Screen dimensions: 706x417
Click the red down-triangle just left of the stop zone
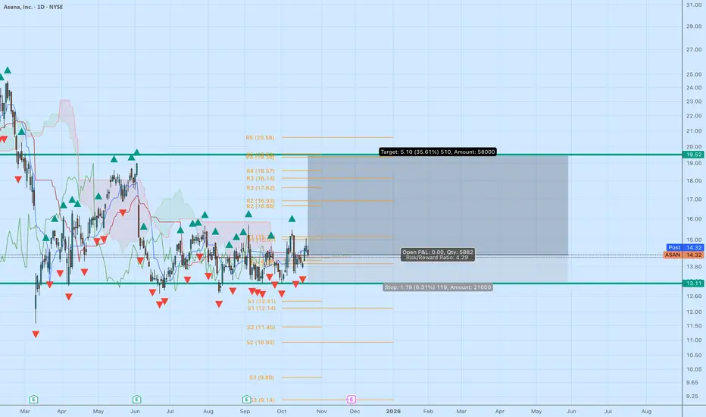[303, 279]
